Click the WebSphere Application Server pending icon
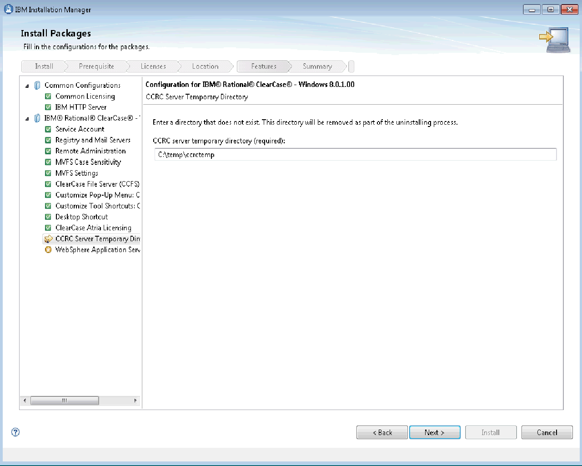582x466 pixels. click(48, 249)
